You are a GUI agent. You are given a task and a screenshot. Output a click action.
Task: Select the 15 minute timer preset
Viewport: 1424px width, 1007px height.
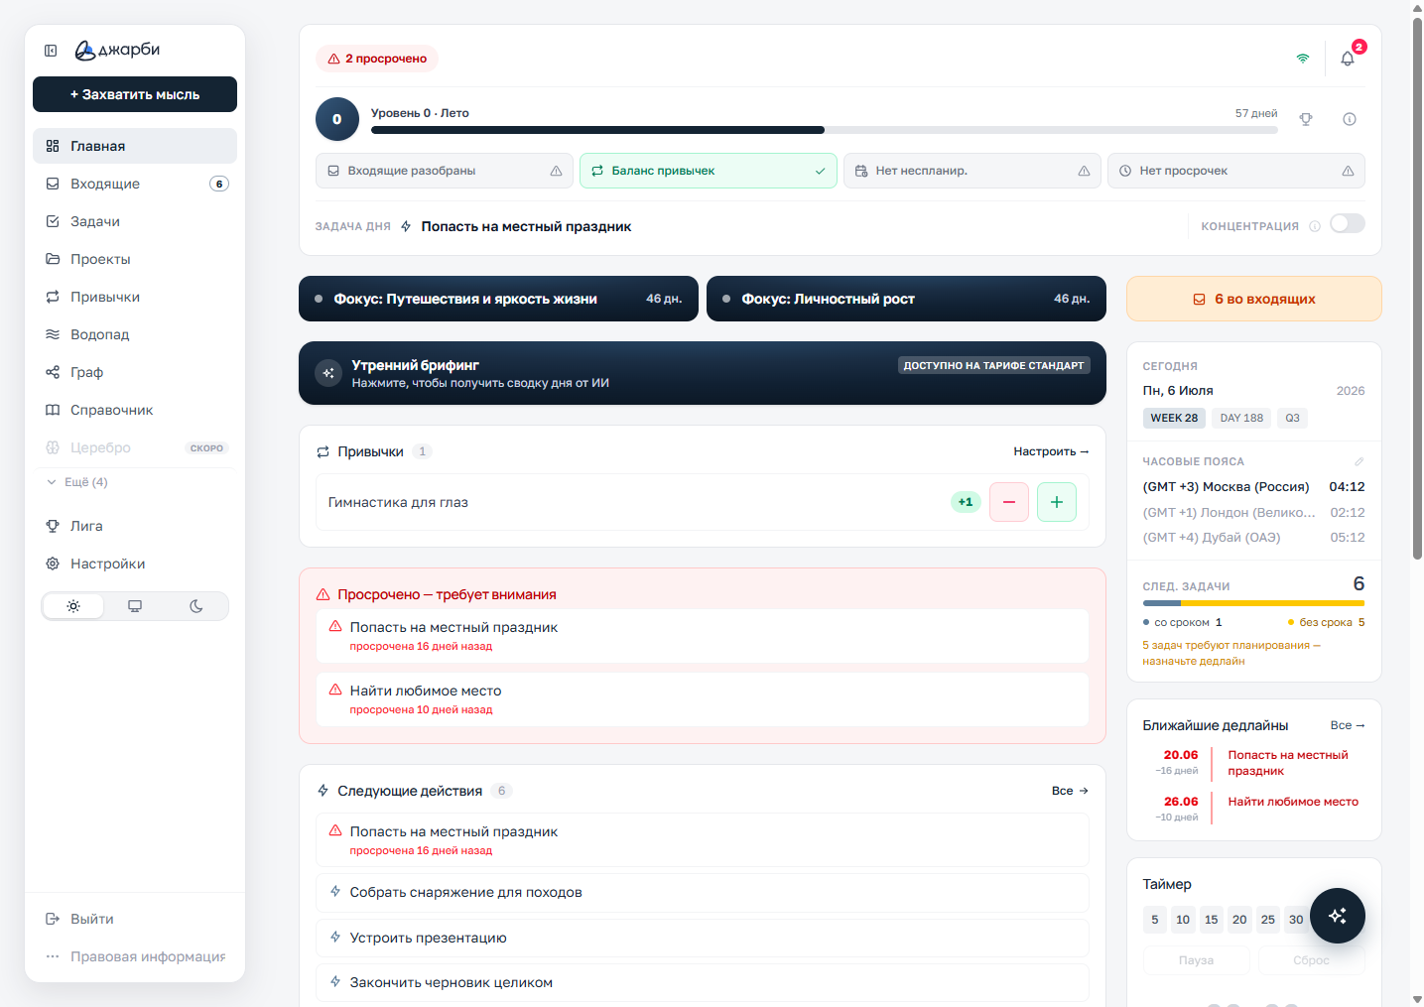click(x=1211, y=920)
